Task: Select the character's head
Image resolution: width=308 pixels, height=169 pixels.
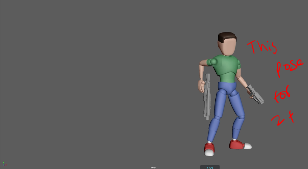Action: point(227,44)
